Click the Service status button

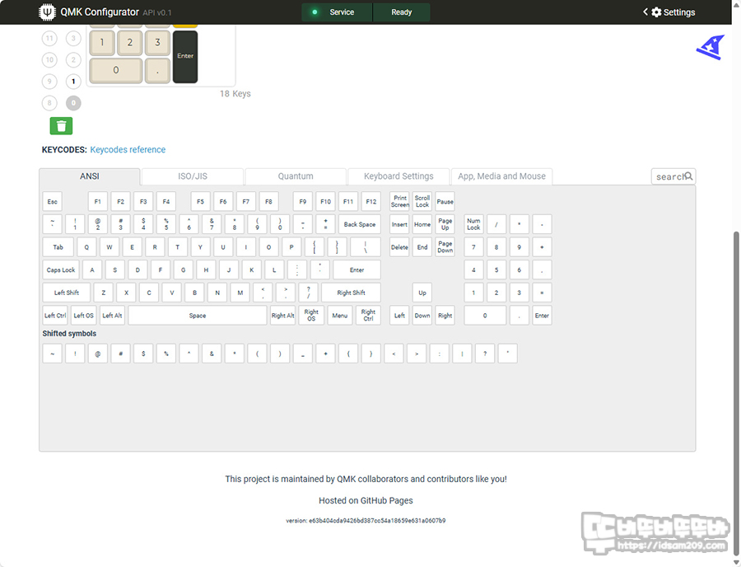(x=337, y=12)
